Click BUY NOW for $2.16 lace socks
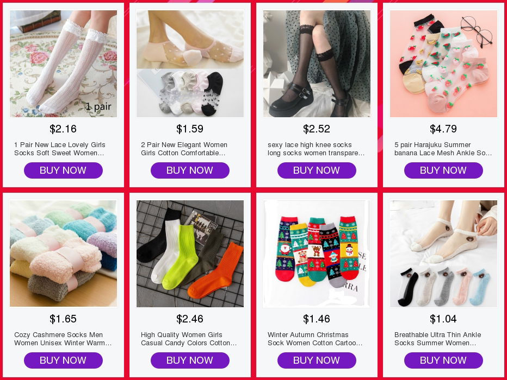The height and width of the screenshot is (380, 507). click(x=63, y=170)
